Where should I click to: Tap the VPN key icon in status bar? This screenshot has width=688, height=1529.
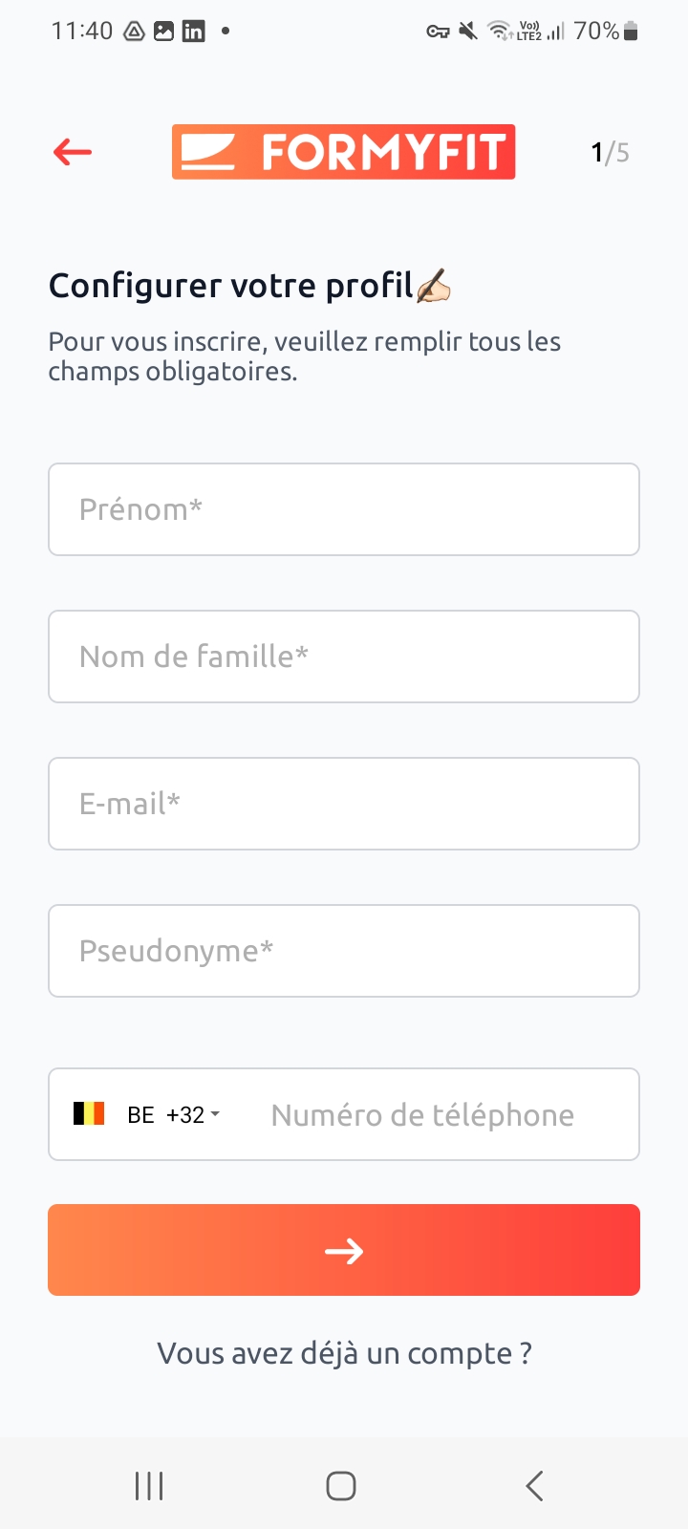[438, 32]
